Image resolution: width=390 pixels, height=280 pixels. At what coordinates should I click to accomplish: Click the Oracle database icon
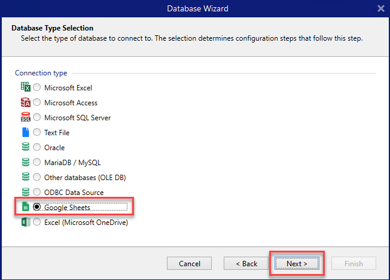(x=25, y=147)
